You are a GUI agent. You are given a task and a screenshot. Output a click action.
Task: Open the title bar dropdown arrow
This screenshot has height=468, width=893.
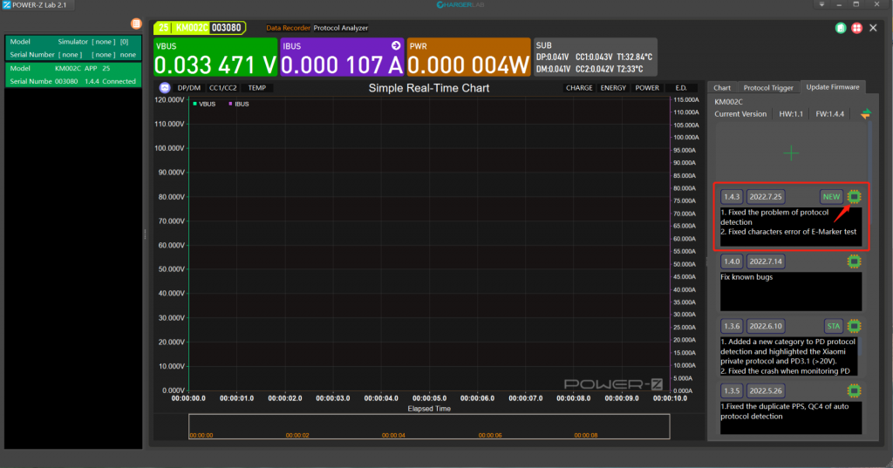821,4
